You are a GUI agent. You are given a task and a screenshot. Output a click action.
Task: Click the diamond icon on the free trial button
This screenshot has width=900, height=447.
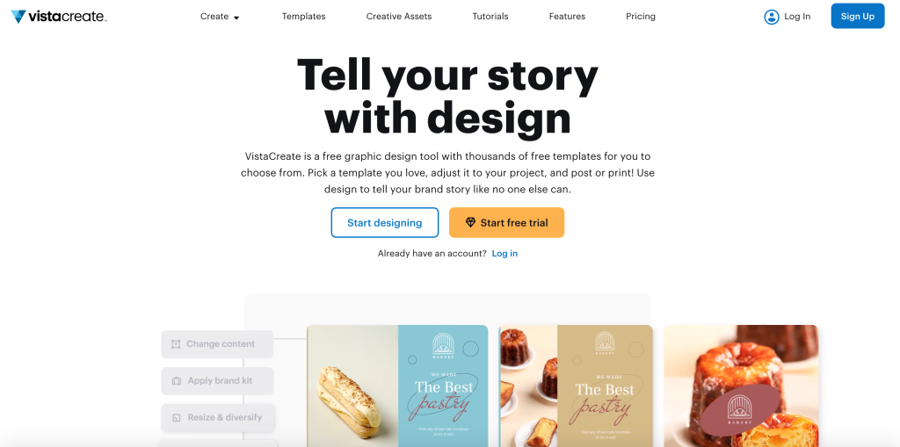point(470,223)
